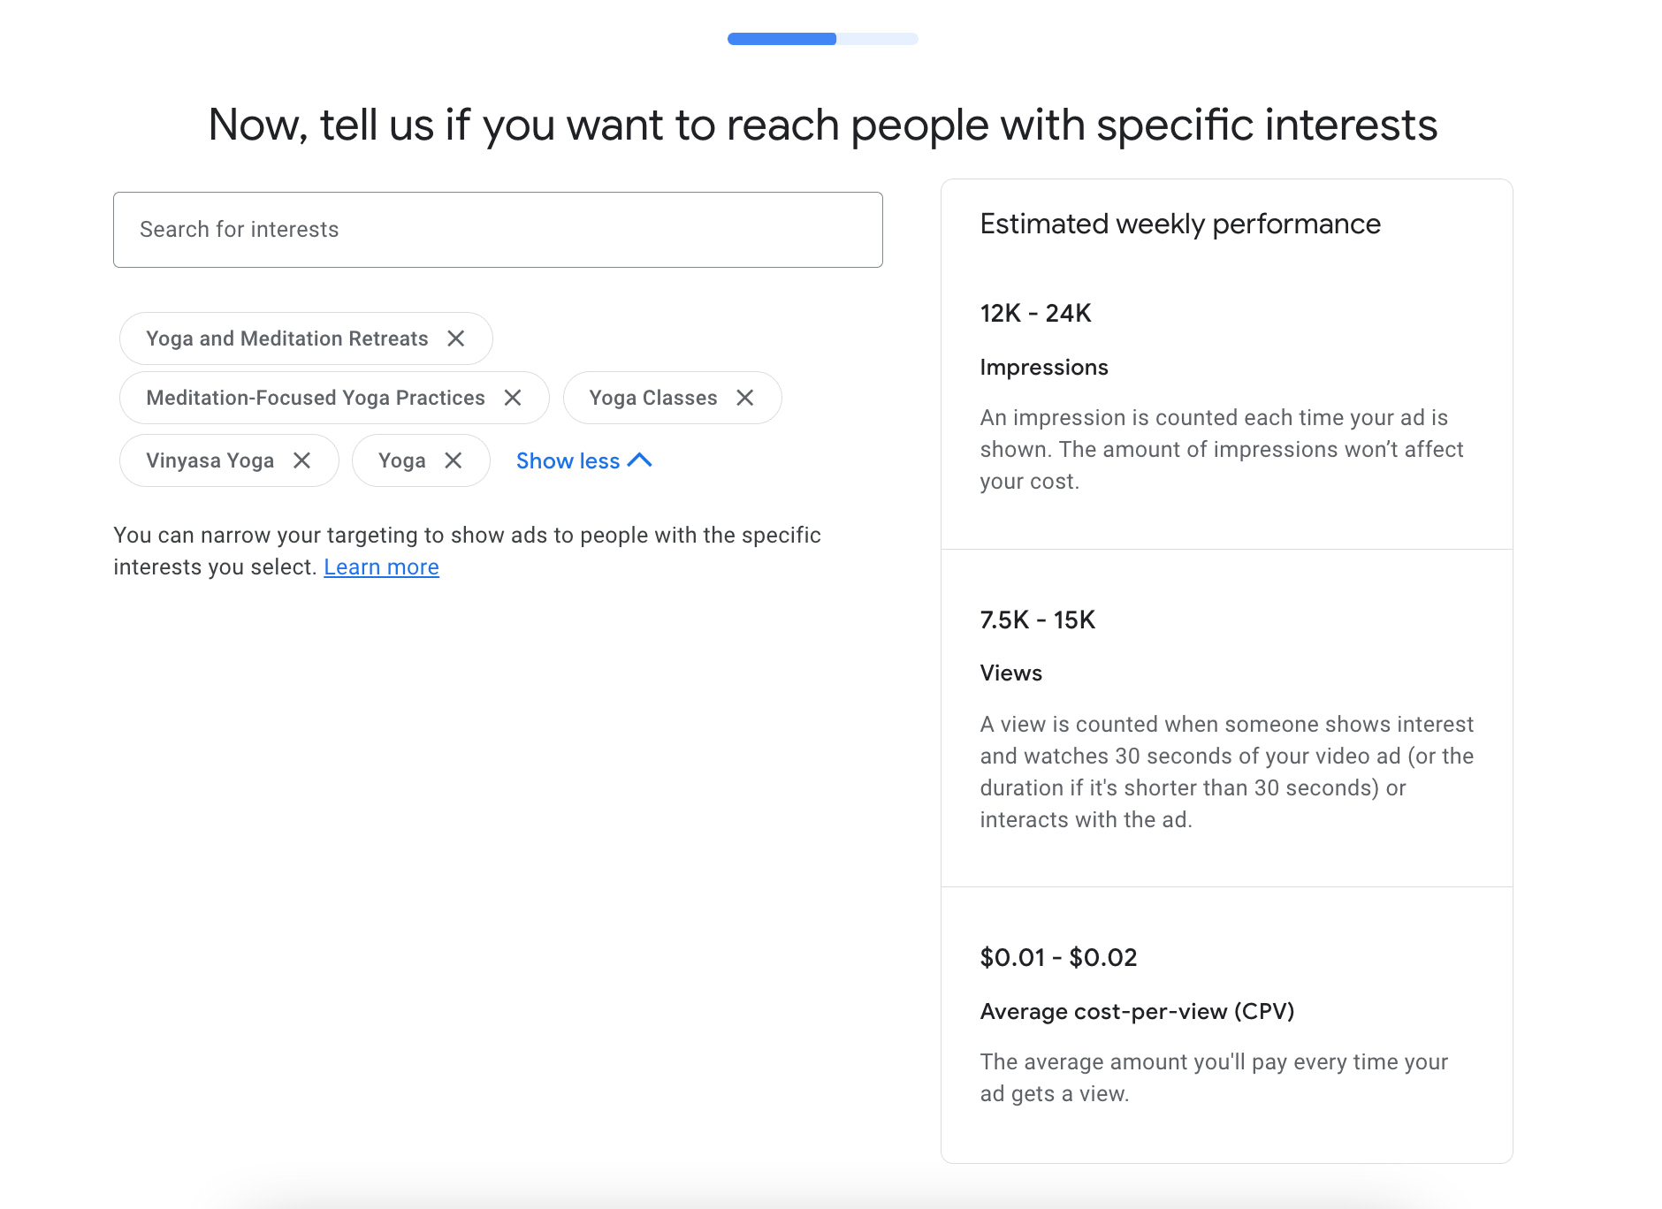Collapse the interests list with the Show less text
The height and width of the screenshot is (1209, 1662).
(x=568, y=460)
